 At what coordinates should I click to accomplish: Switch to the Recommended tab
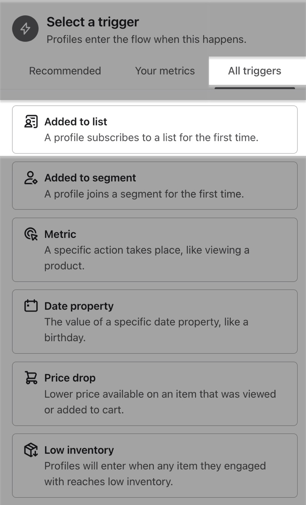(x=65, y=71)
